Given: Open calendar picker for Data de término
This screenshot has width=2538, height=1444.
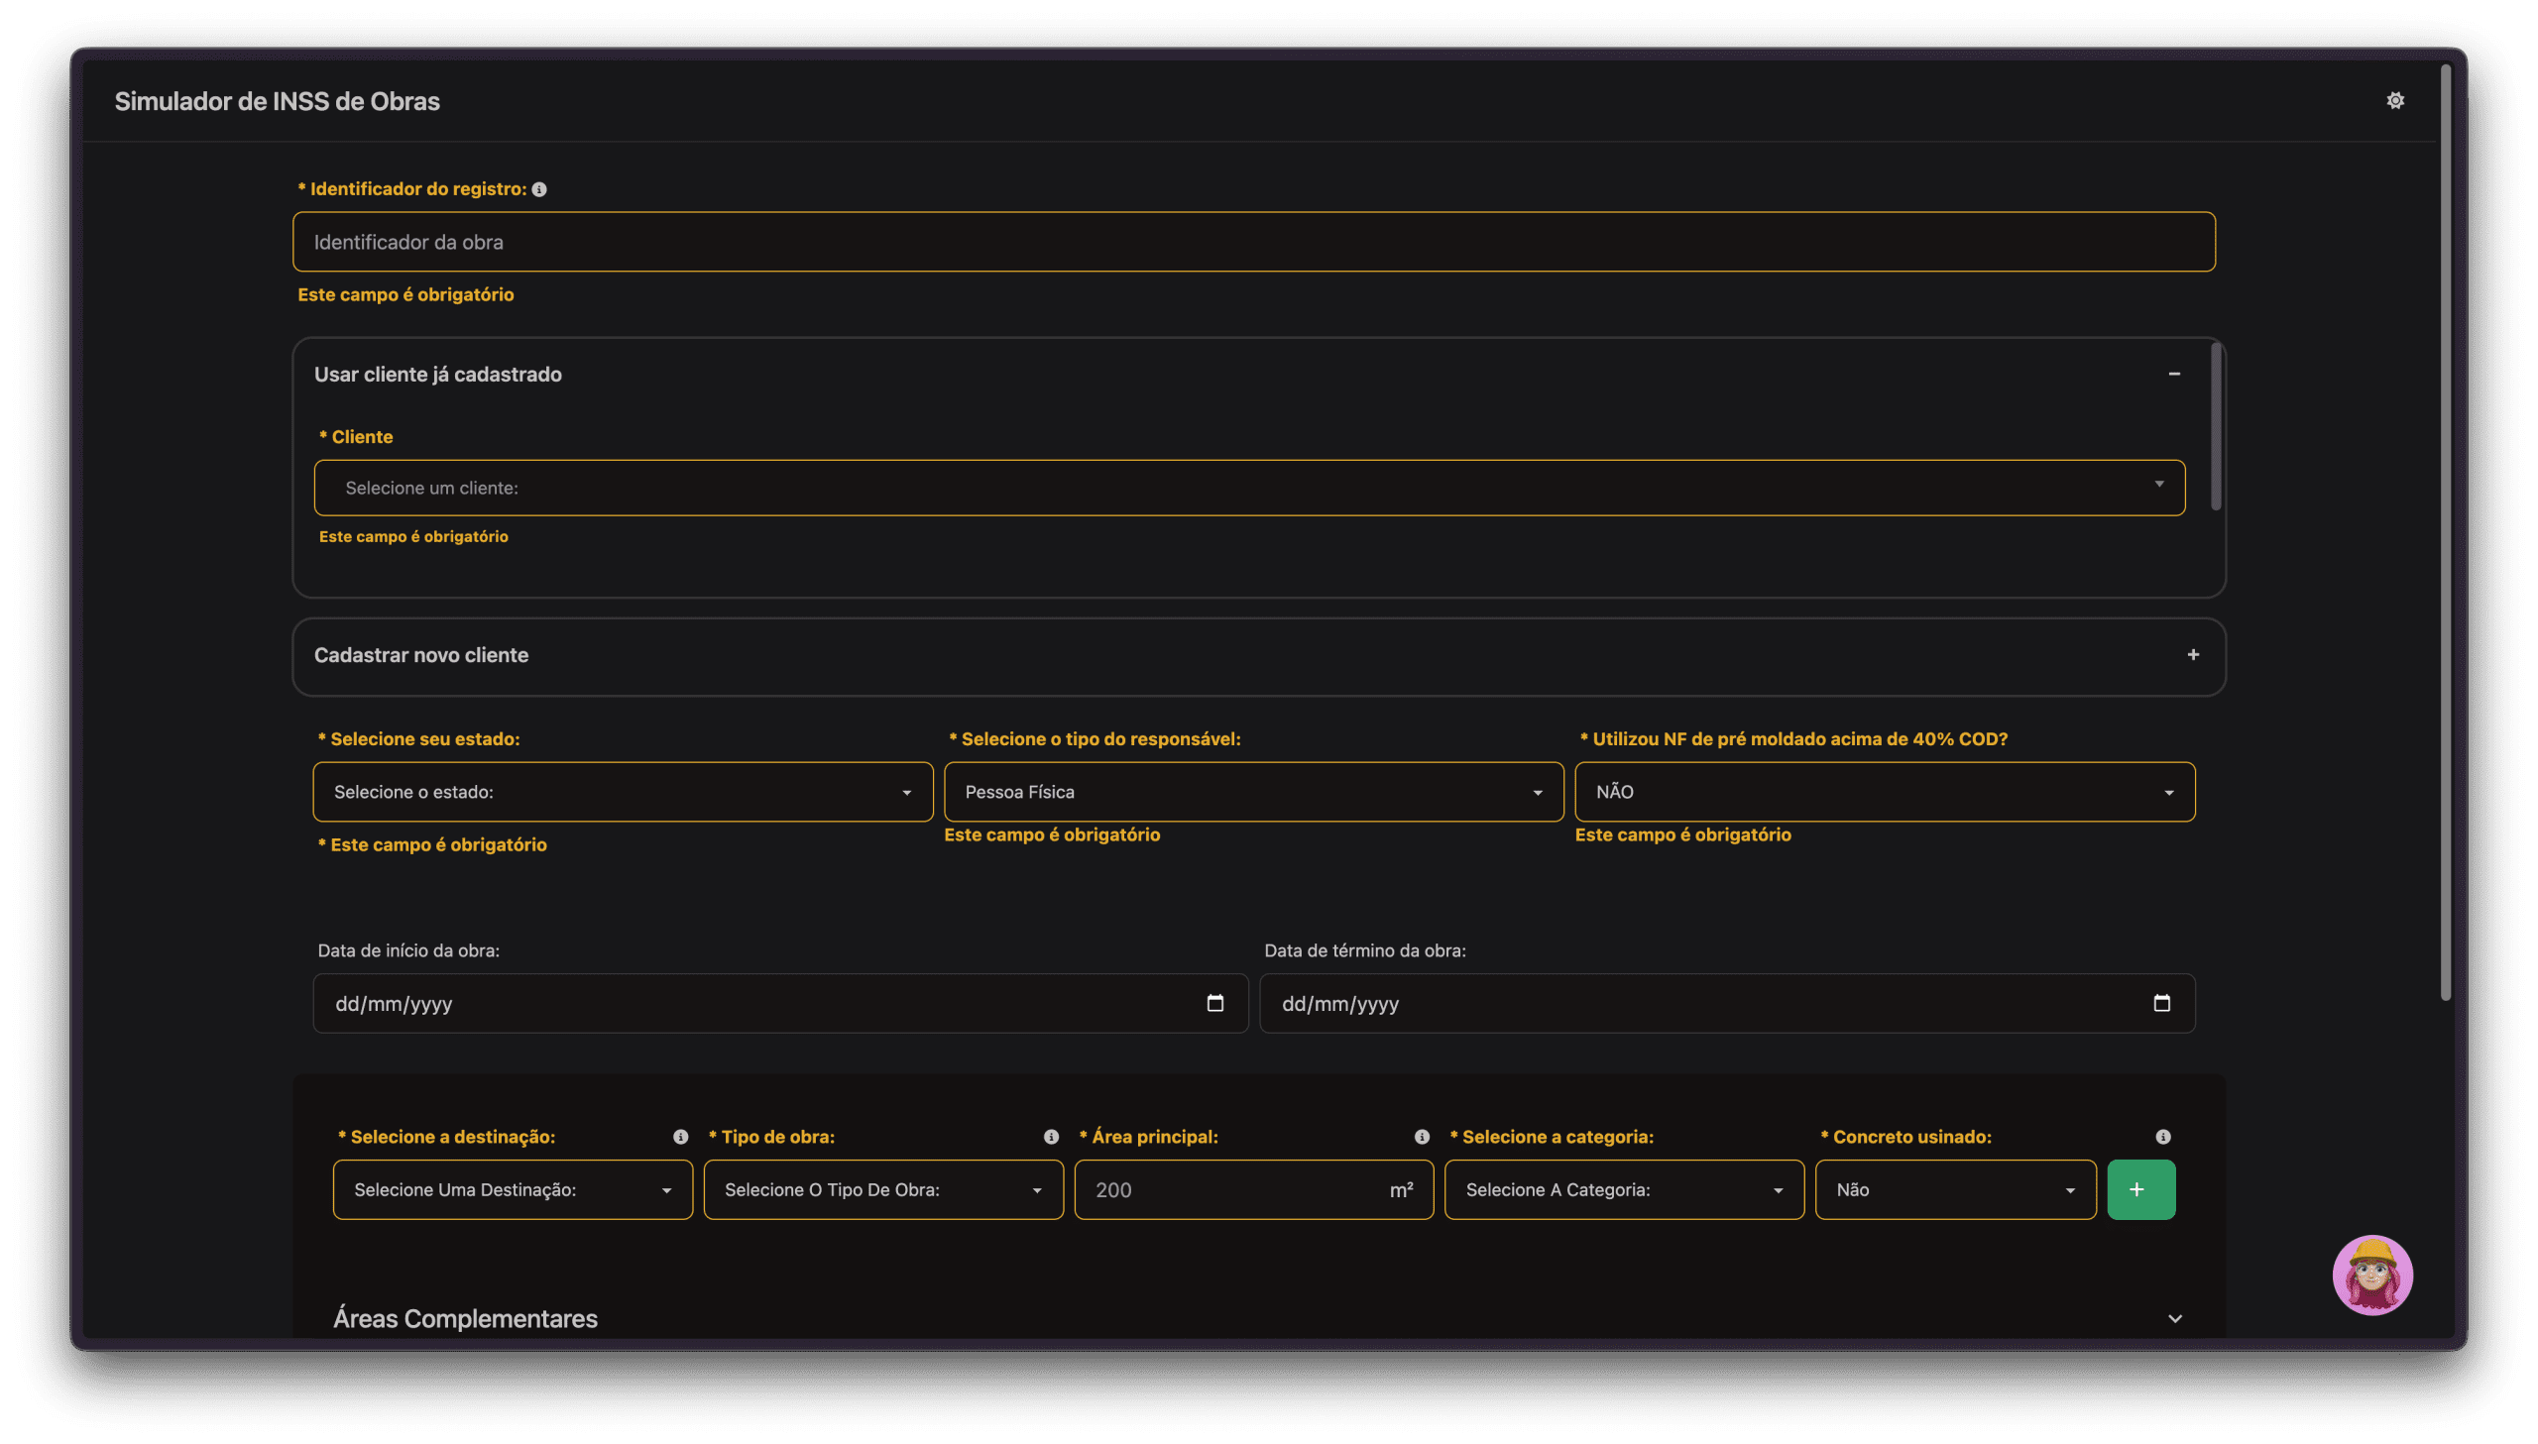Looking at the screenshot, I should click(2161, 1003).
